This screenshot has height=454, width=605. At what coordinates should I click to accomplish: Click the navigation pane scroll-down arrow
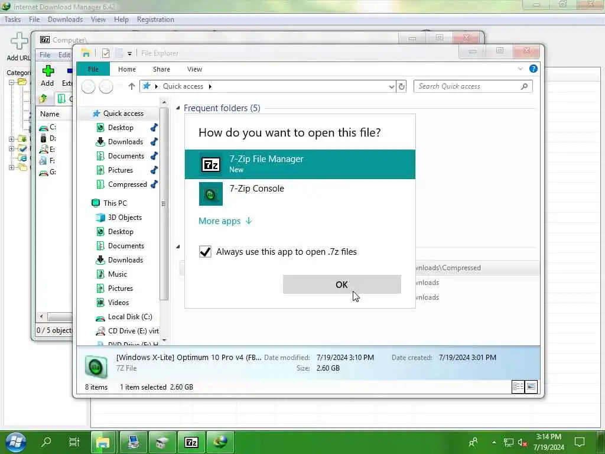[164, 340]
